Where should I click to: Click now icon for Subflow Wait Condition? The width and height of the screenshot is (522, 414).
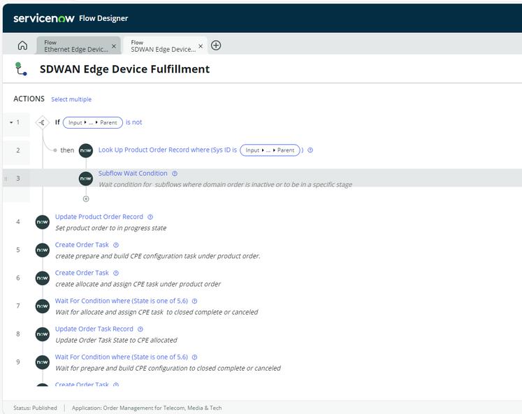pos(86,178)
